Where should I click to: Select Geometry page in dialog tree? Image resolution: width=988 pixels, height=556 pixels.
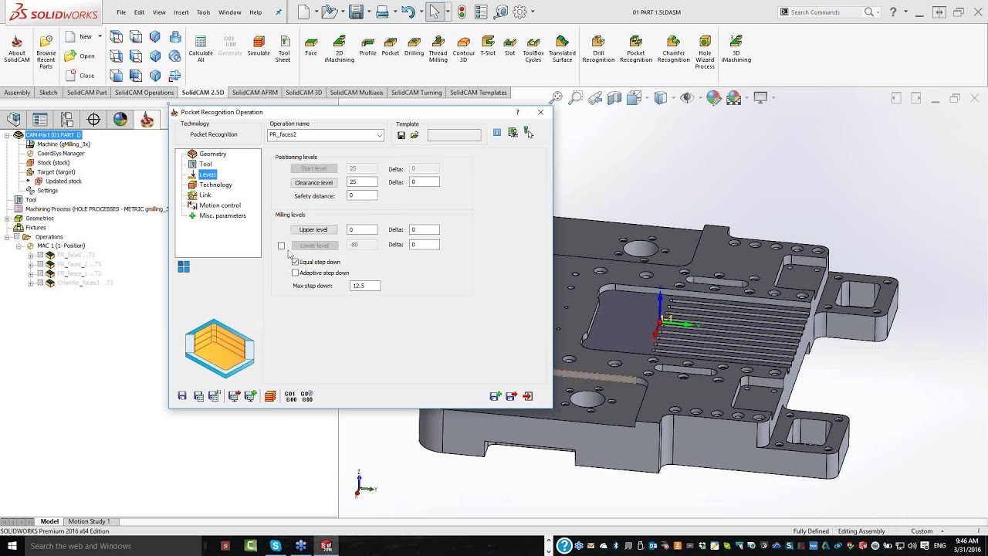point(212,154)
